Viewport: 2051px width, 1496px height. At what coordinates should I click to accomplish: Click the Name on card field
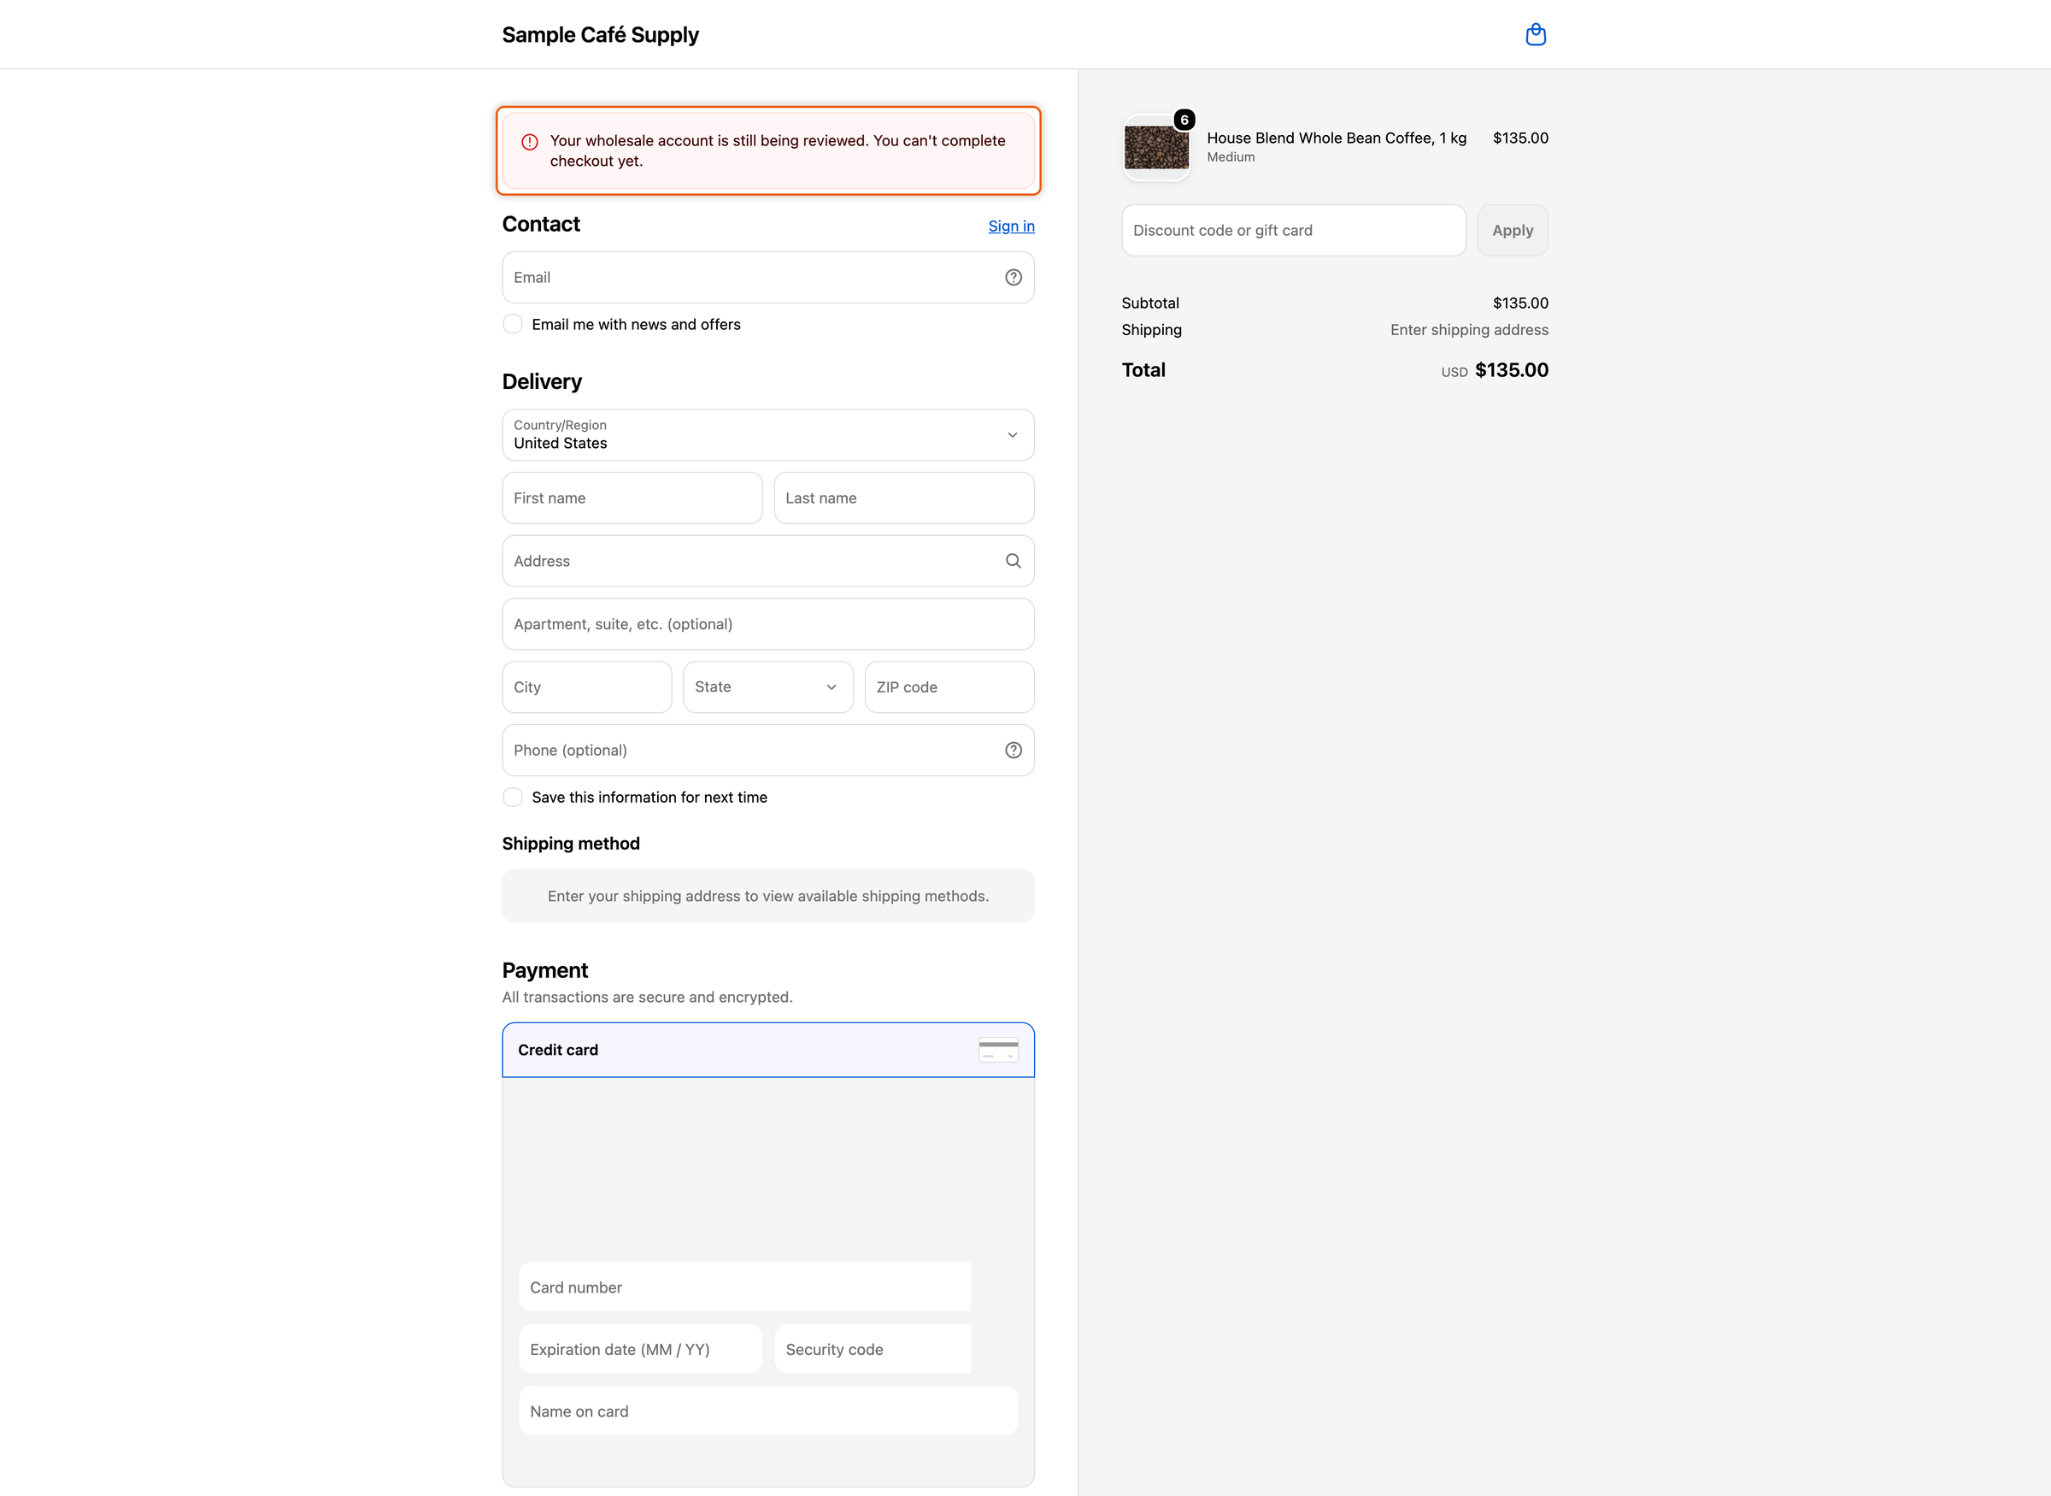click(767, 1411)
